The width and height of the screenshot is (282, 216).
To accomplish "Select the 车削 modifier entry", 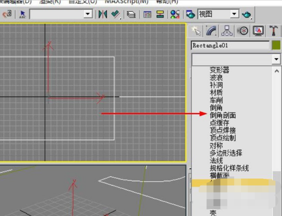I will (216, 100).
